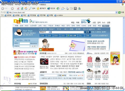125x91 pixels.
Task: Click the Forward arrow toolbar icon
Action: point(12,9)
